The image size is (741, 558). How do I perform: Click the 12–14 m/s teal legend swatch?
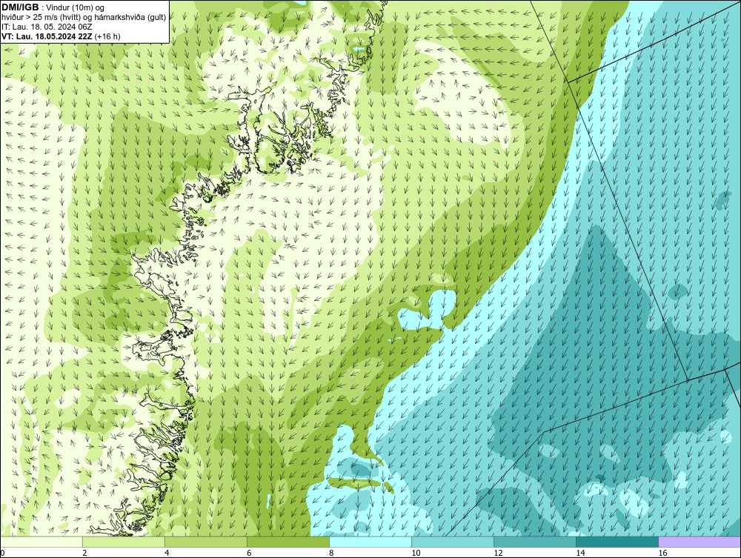pos(534,542)
